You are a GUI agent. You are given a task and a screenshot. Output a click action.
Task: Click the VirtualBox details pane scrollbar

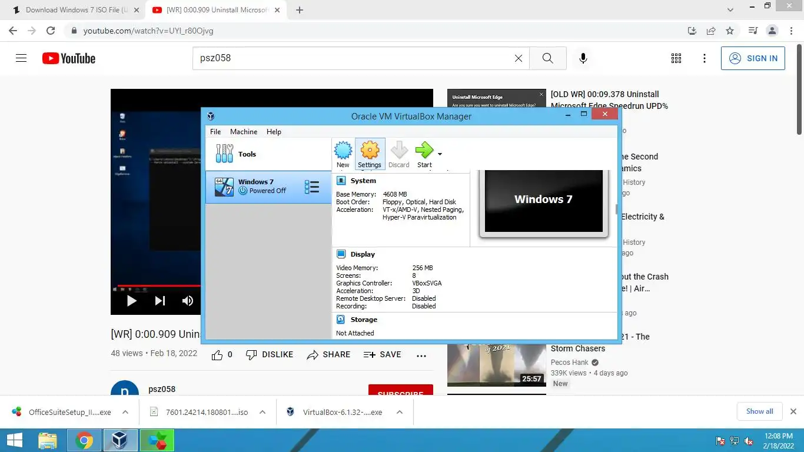[616, 210]
